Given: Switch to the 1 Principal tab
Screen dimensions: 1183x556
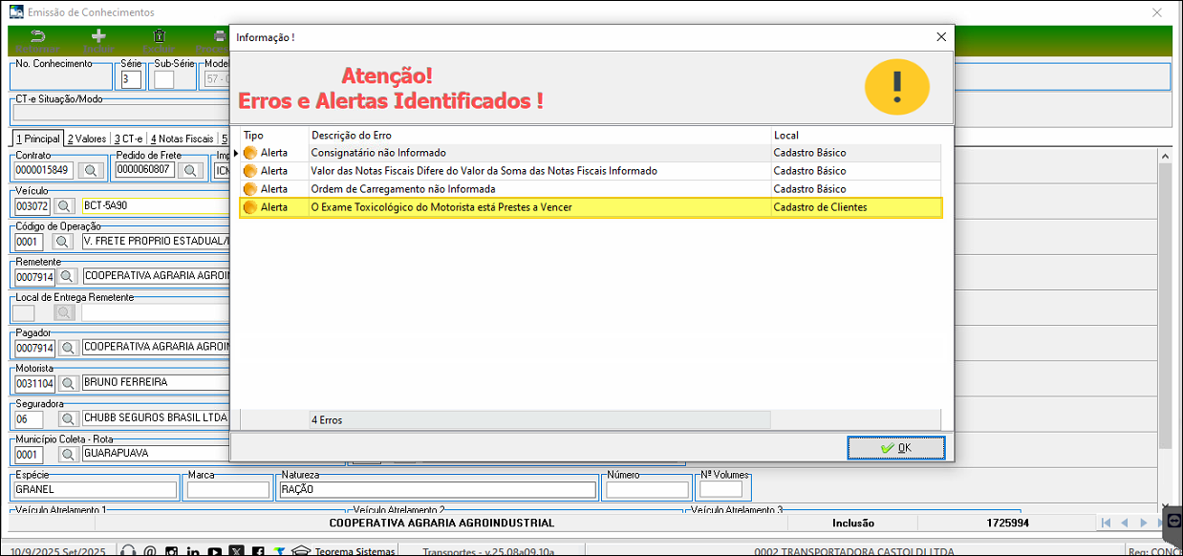Looking at the screenshot, I should pyautogui.click(x=38, y=139).
